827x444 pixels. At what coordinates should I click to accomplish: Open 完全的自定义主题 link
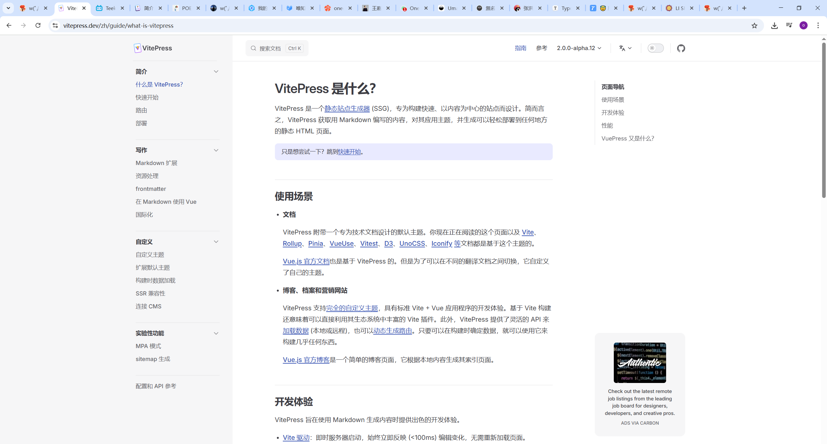[x=352, y=308]
